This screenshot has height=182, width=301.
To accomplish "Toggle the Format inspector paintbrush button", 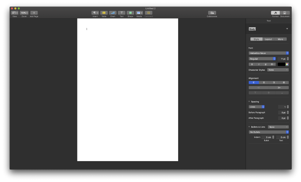I will pyautogui.click(x=275, y=13).
